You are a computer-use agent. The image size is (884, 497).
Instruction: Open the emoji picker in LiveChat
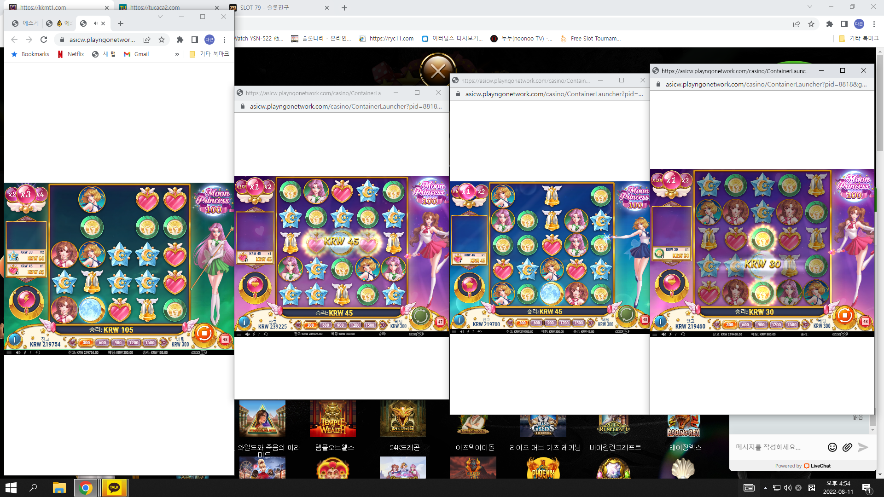(x=832, y=447)
